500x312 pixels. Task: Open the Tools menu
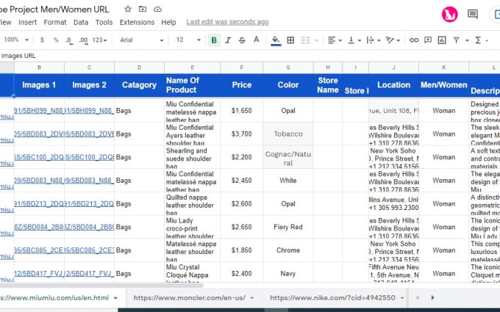point(104,22)
